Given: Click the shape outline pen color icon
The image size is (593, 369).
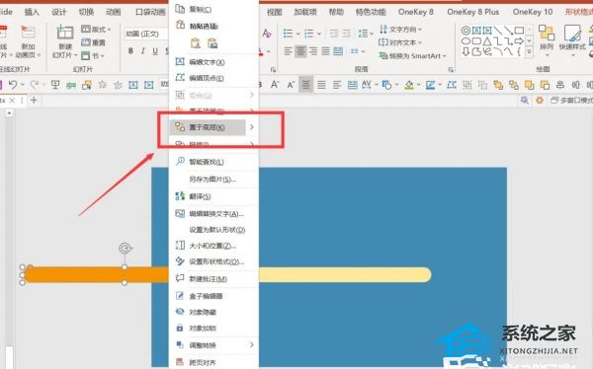Looking at the screenshot, I should [430, 85].
